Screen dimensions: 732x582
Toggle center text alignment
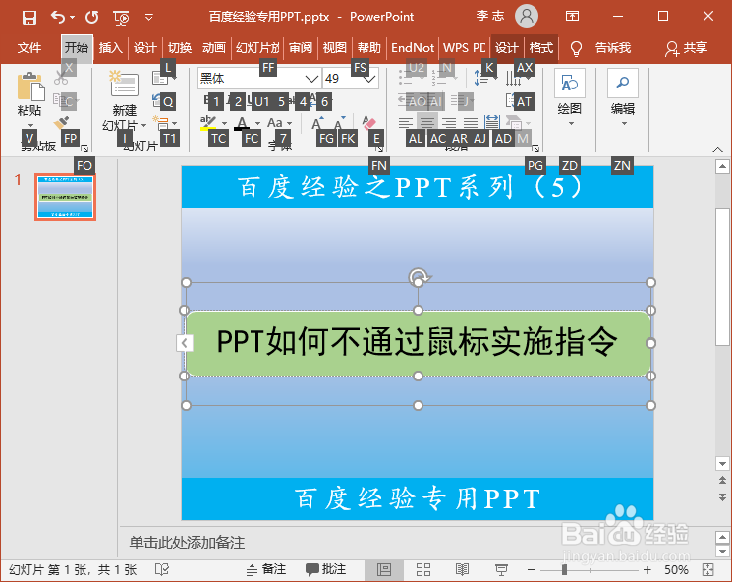(426, 123)
